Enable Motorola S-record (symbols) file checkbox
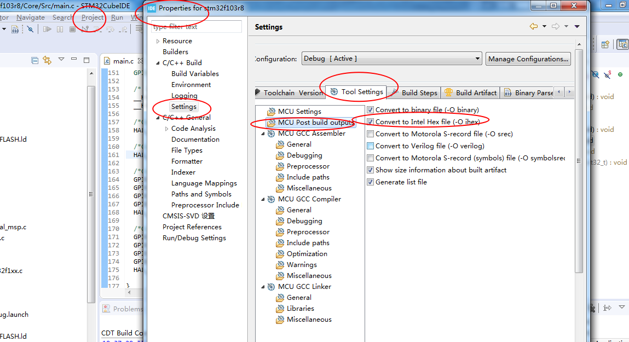This screenshot has height=342, width=629. pyautogui.click(x=370, y=158)
